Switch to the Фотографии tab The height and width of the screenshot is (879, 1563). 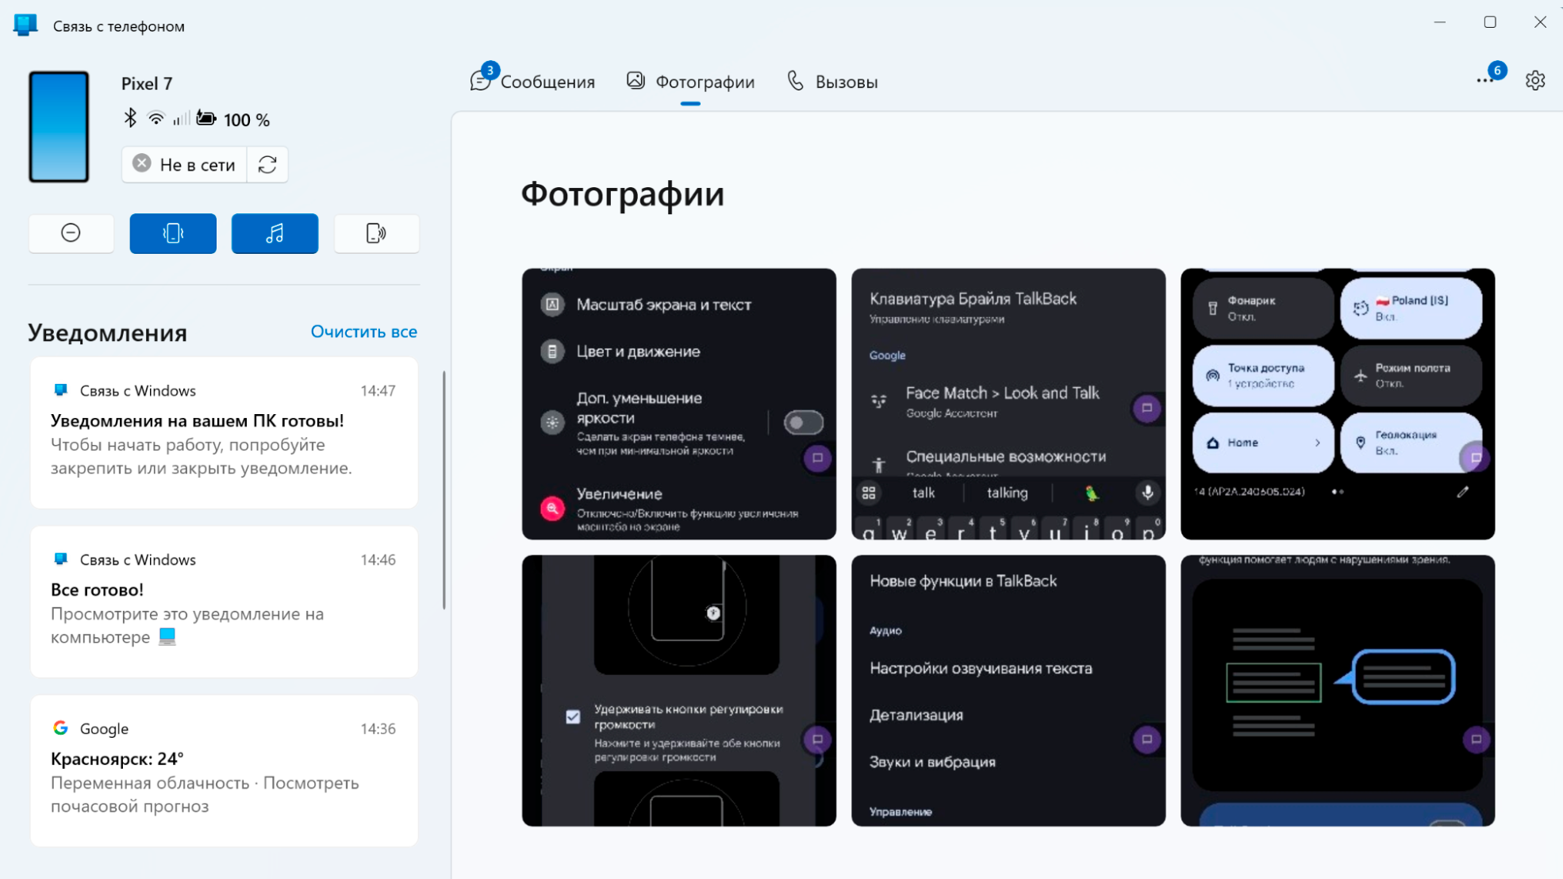tap(690, 82)
